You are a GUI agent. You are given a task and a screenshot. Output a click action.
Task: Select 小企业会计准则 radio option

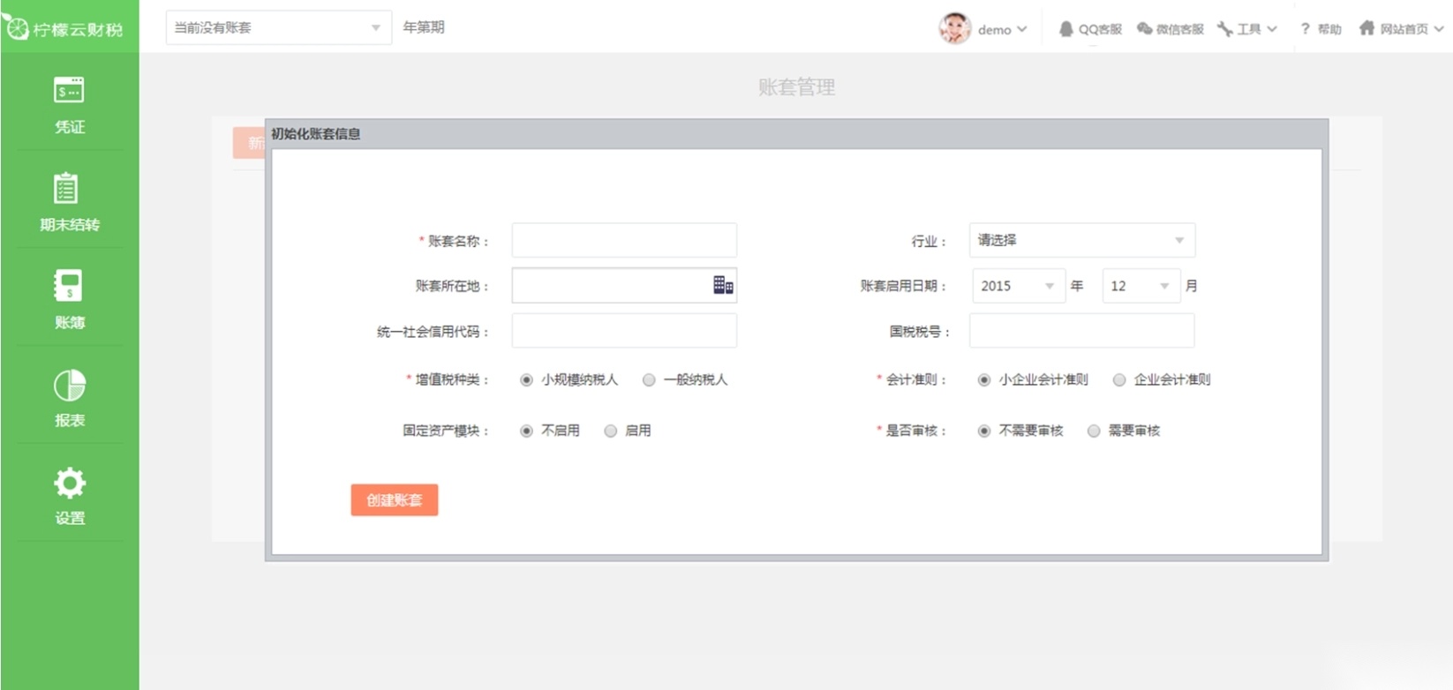(983, 380)
